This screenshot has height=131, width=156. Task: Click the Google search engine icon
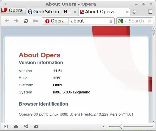(120, 21)
